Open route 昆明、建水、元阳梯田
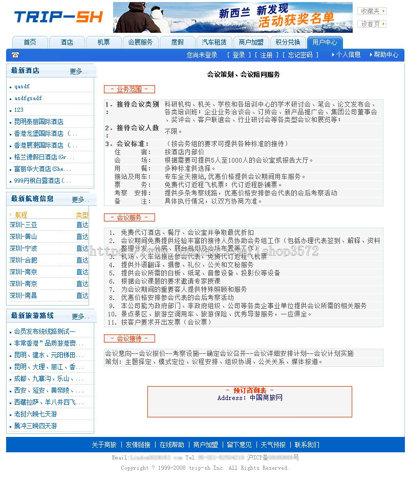Viewport: 409px width, 500px height. point(49,355)
